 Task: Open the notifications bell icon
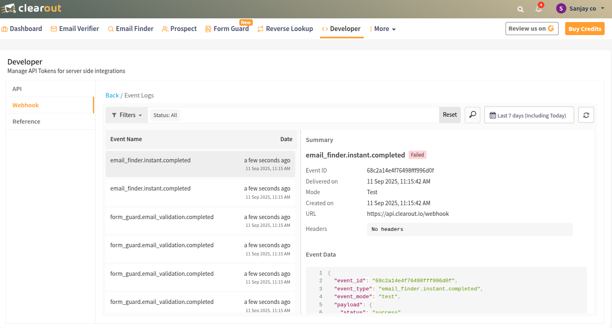pos(539,9)
